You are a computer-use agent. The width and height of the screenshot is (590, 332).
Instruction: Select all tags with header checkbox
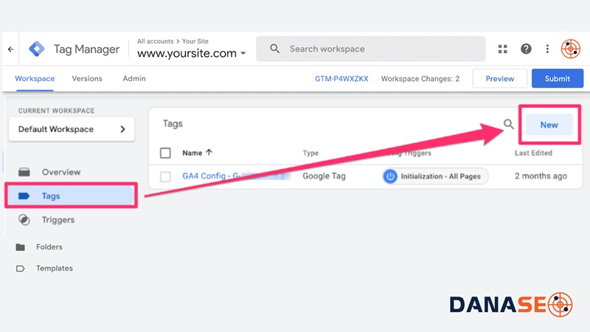[x=165, y=153]
